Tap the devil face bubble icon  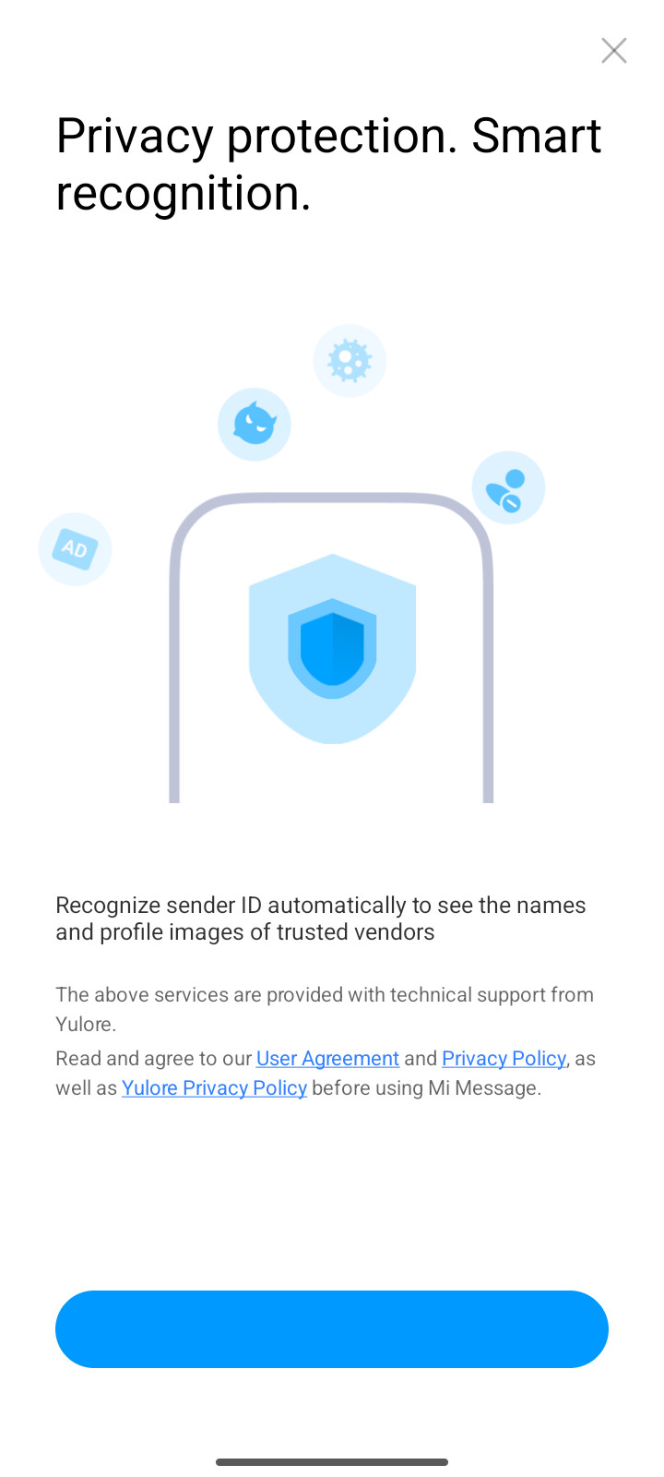255,424
